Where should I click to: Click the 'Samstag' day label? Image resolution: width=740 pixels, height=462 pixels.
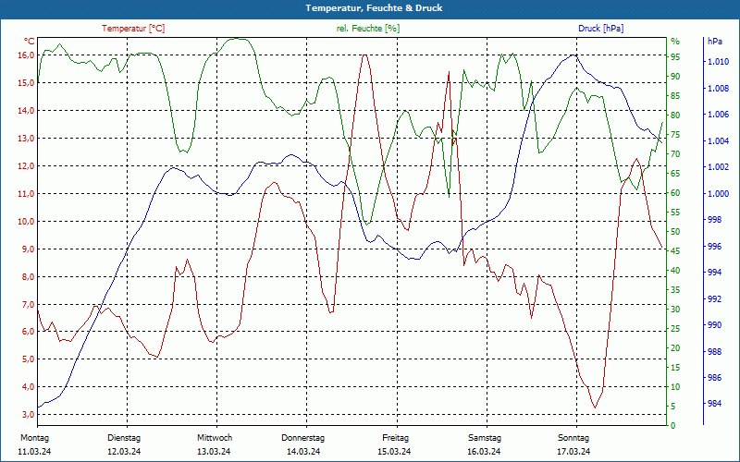pos(485,438)
